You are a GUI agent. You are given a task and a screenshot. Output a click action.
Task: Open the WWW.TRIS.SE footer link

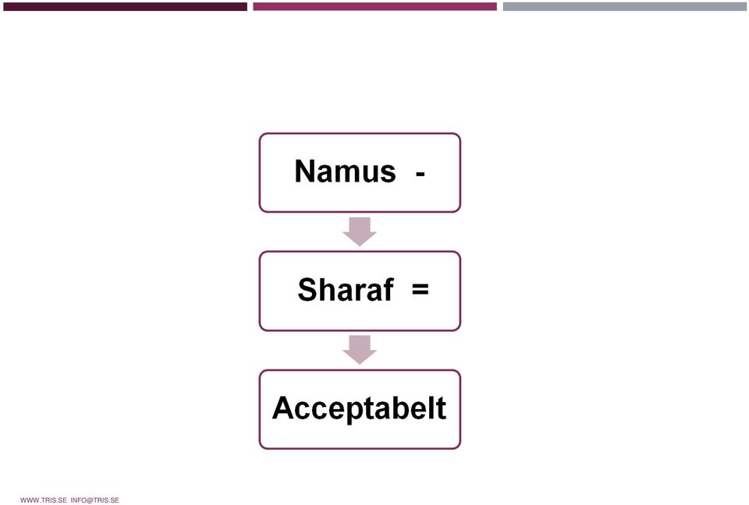(44, 500)
